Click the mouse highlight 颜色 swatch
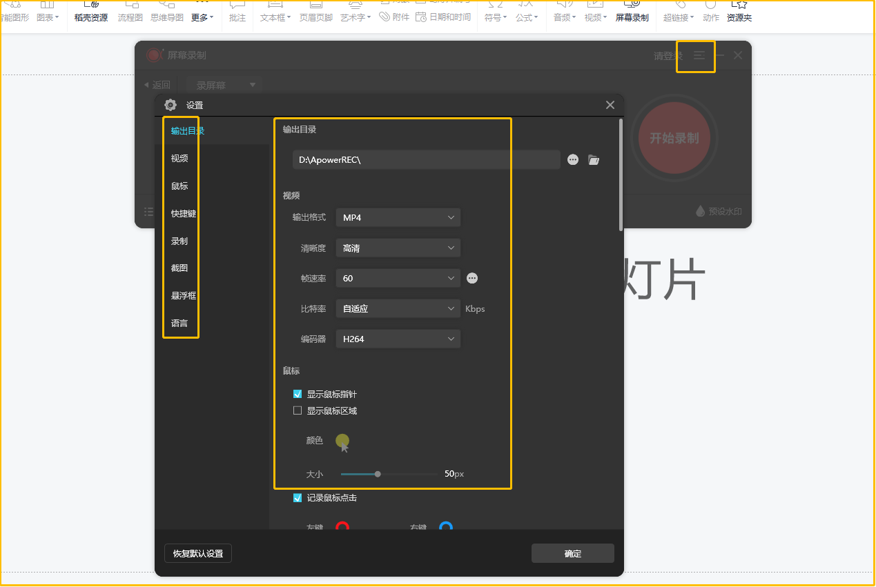876x587 pixels. (342, 441)
